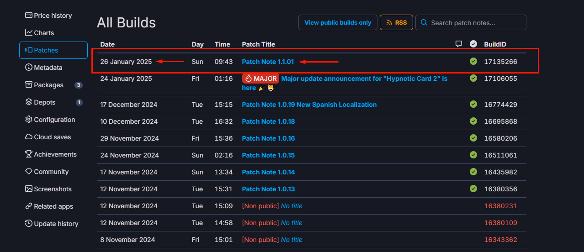This screenshot has width=584, height=252.
Task: Click the Charts line-graph icon
Action: 29,33
